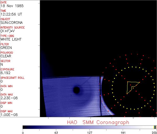Click the INTENSITY SOURCE label

[13, 27]
